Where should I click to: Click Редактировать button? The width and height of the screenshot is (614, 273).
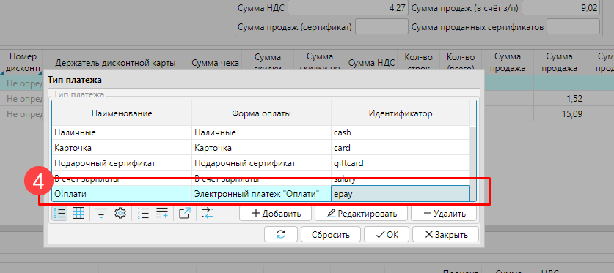361,214
